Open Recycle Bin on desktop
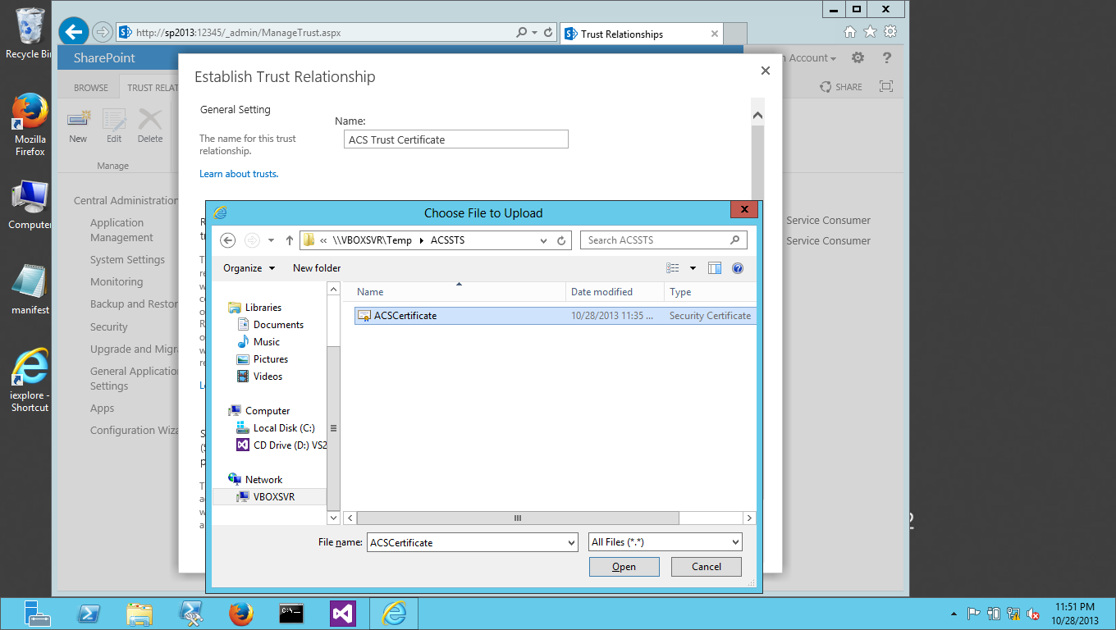The width and height of the screenshot is (1116, 630). 29,34
